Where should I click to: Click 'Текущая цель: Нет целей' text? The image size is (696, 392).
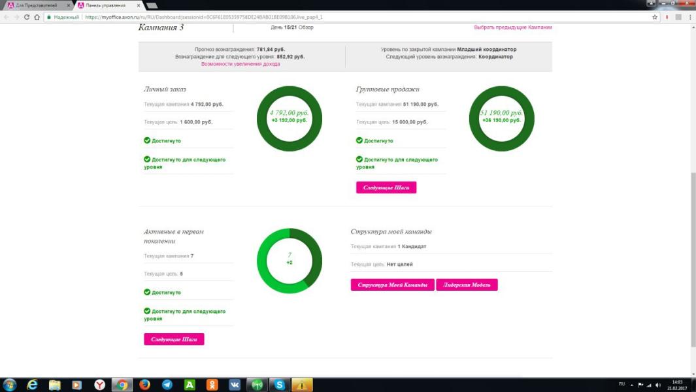tap(382, 264)
